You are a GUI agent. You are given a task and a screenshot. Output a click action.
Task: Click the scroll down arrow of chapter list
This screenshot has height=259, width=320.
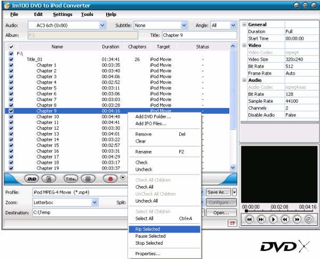(233, 168)
